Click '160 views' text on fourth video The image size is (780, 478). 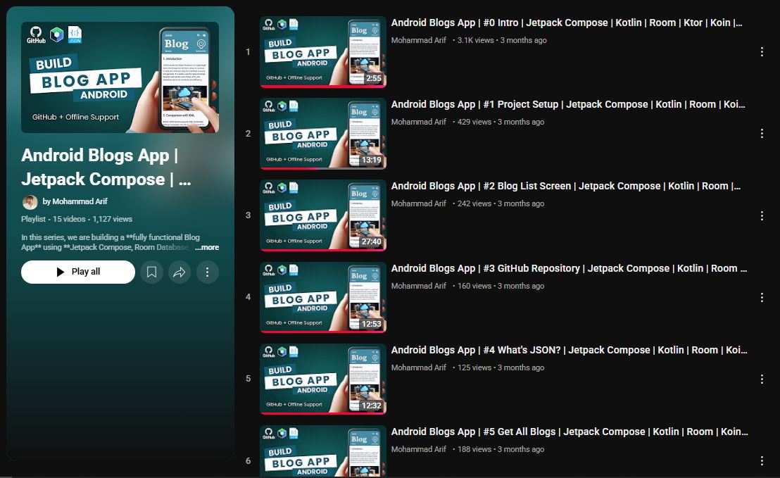coord(474,286)
